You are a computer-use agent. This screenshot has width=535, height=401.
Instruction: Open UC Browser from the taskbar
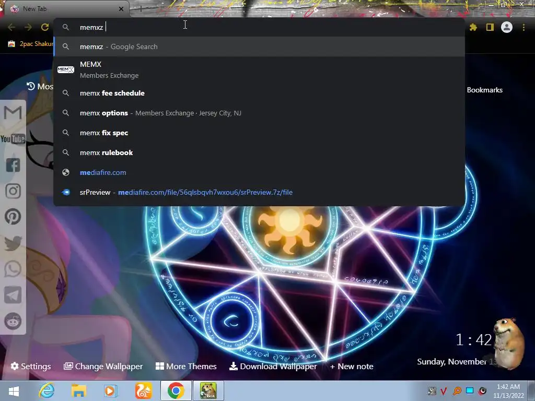(x=143, y=391)
